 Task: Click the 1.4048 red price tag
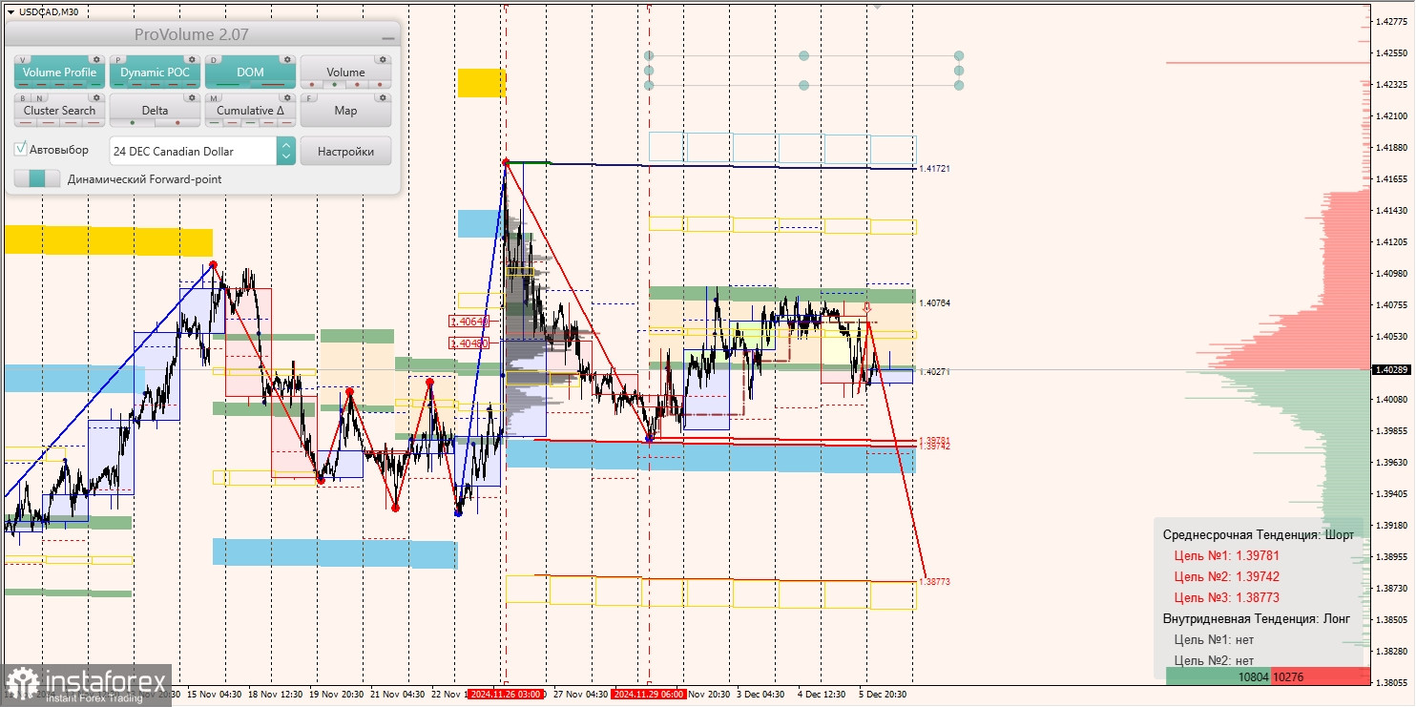[x=469, y=343]
